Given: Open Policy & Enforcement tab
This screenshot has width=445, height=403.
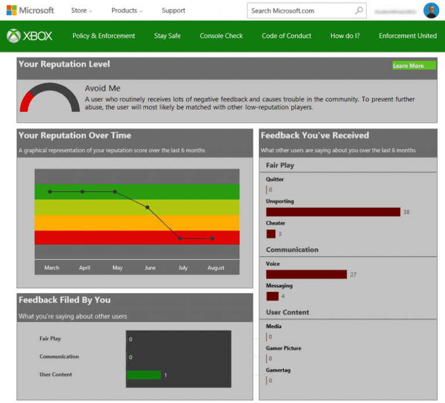Looking at the screenshot, I should click(x=104, y=36).
